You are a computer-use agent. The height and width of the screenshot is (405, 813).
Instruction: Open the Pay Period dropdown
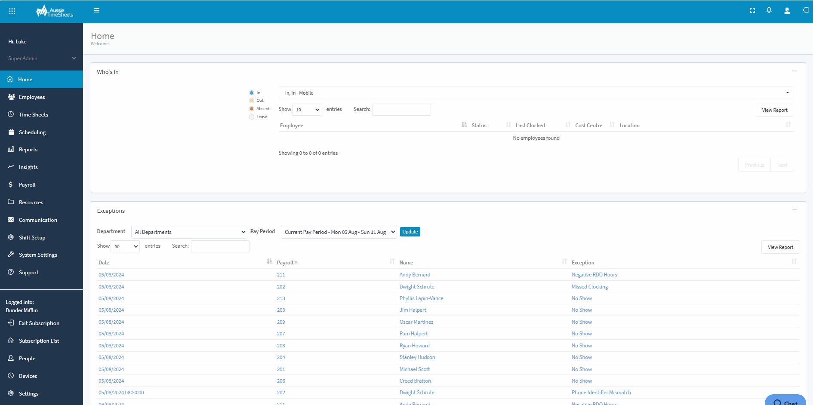point(339,231)
